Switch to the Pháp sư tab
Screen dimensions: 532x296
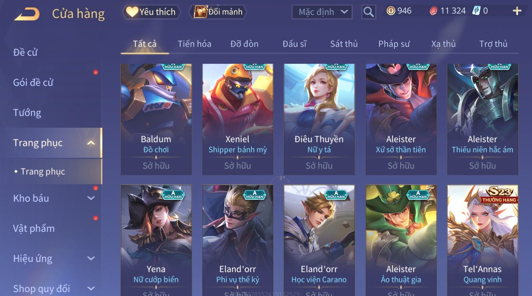tap(394, 44)
